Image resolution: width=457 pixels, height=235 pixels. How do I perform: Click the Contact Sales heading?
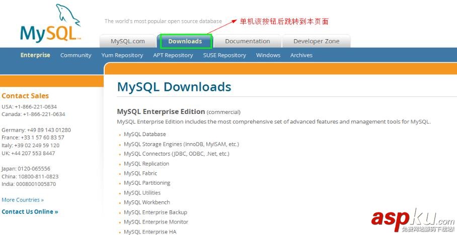pyautogui.click(x=25, y=96)
